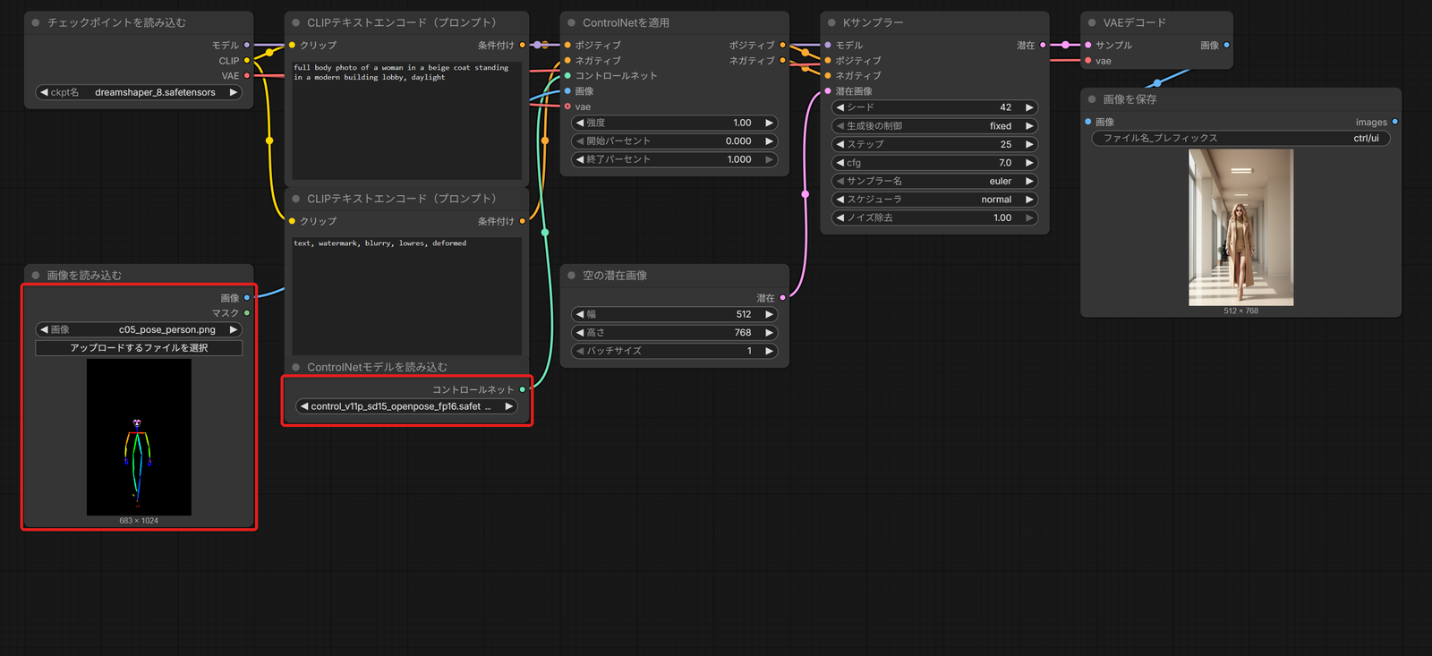Image resolution: width=1432 pixels, height=656 pixels.
Task: Increase the シード value with its right arrow
Action: click(1029, 107)
